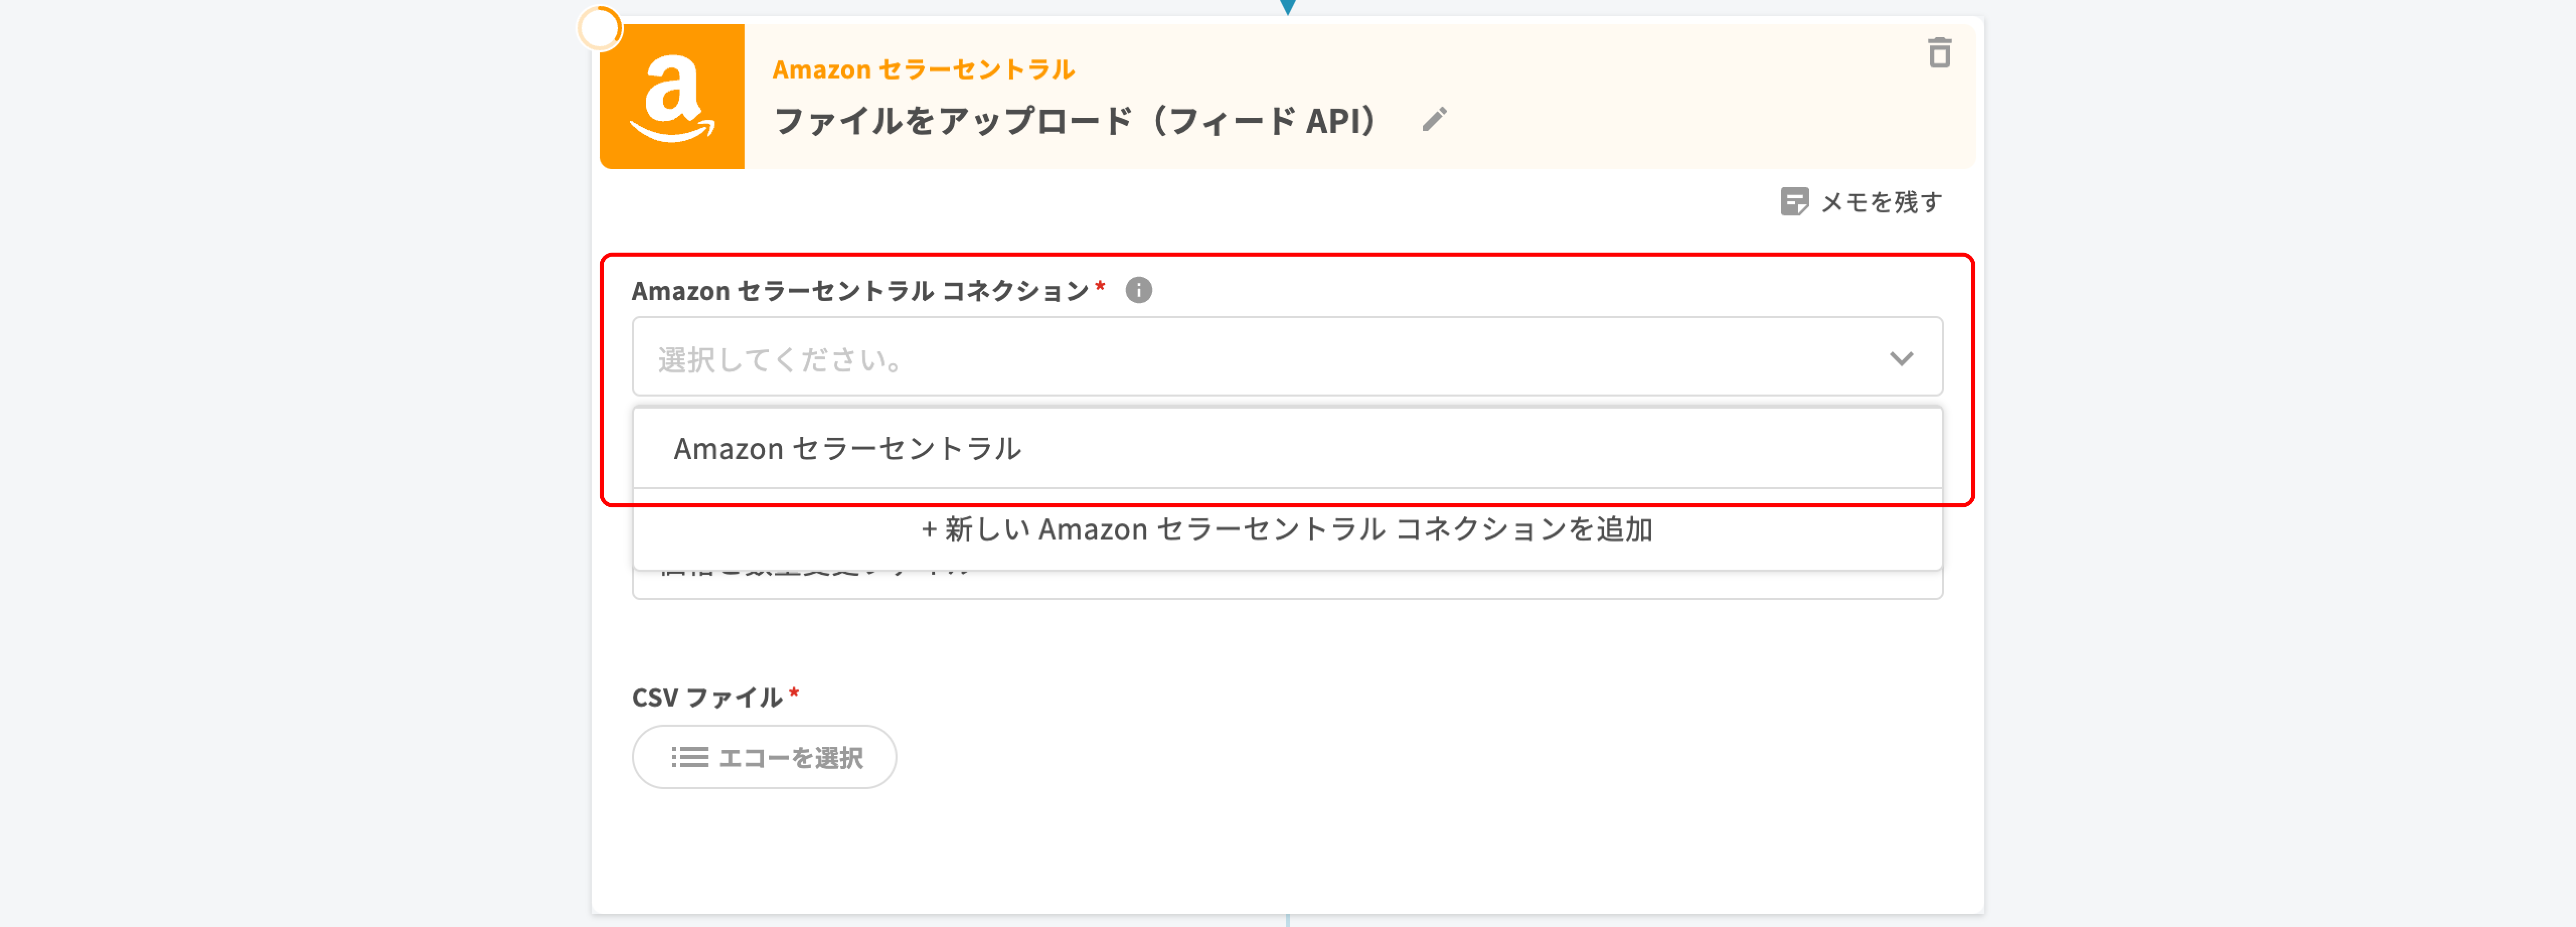Delete this step with the trash icon
The image size is (2576, 927).
click(1939, 53)
